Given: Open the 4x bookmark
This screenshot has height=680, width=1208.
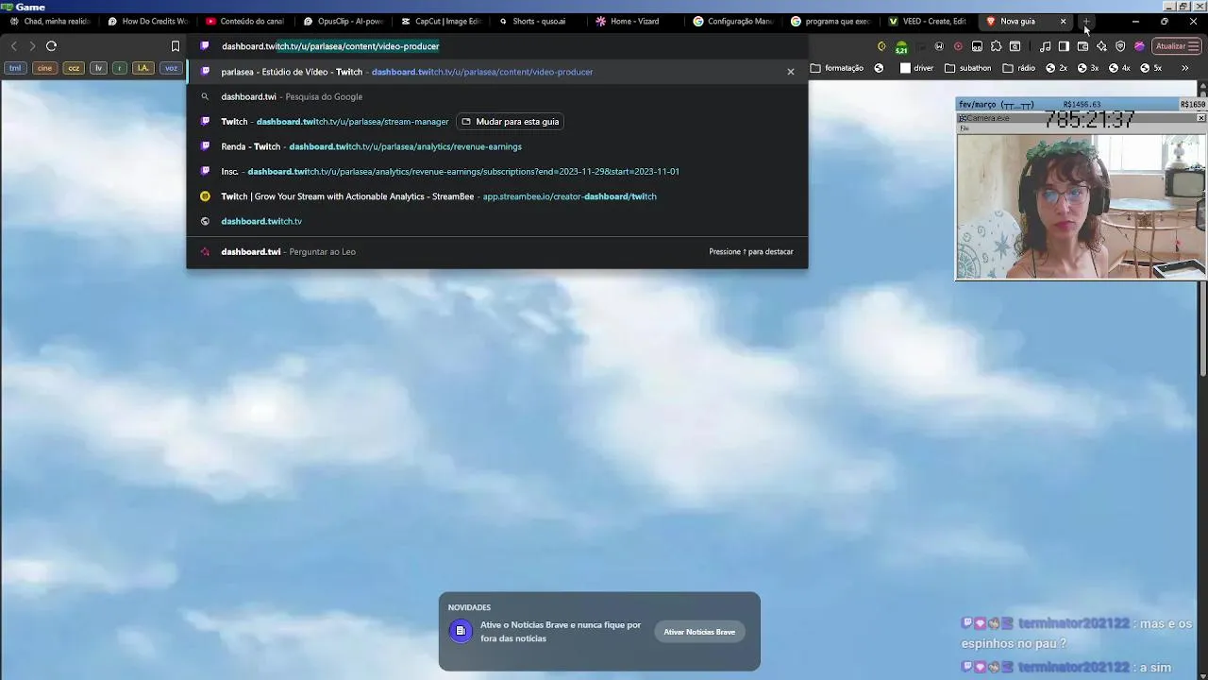Looking at the screenshot, I should pyautogui.click(x=1118, y=68).
